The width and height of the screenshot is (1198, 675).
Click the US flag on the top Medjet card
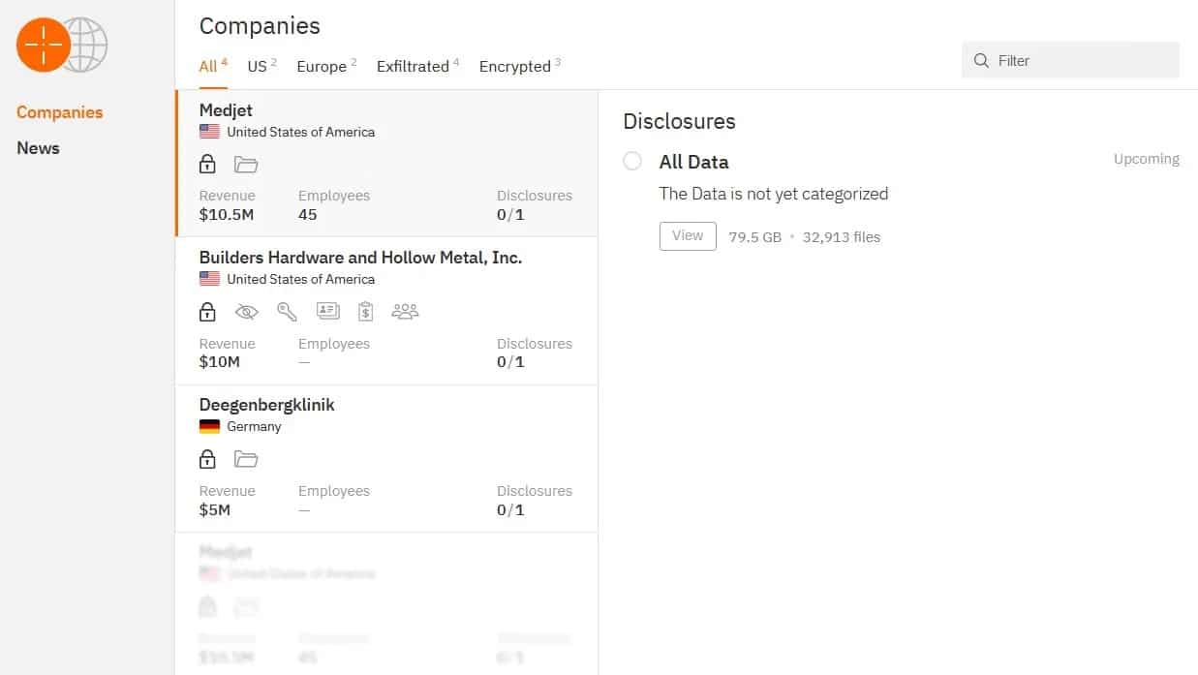(x=209, y=132)
